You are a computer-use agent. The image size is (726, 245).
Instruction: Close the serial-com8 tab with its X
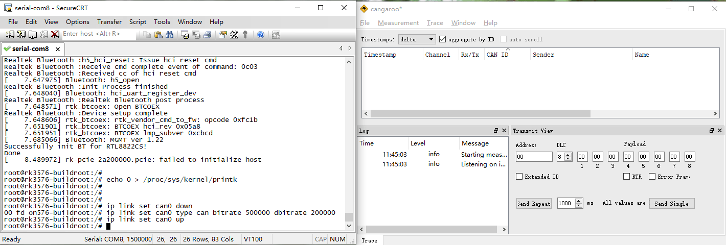(x=58, y=49)
